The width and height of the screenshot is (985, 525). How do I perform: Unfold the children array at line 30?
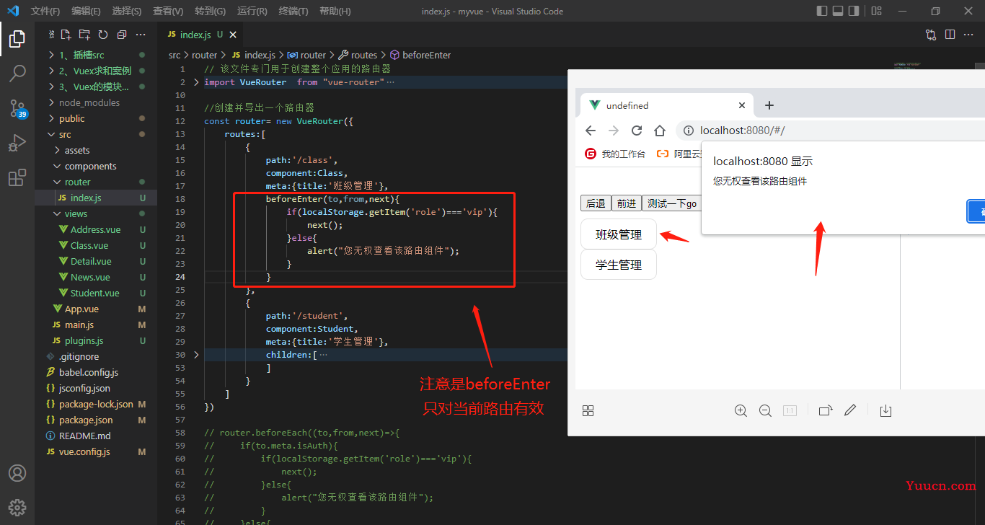coord(197,355)
